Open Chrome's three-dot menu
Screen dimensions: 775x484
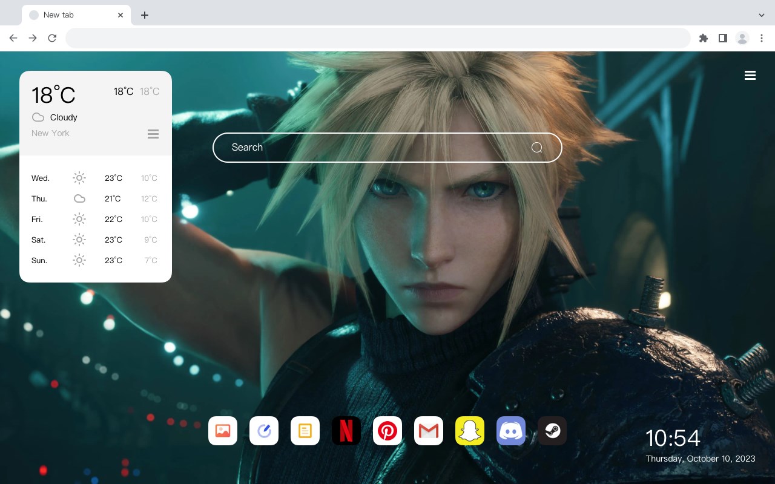pyautogui.click(x=762, y=38)
